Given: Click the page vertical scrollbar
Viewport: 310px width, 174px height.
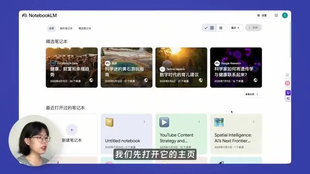Looking at the screenshot, I should point(290,40).
